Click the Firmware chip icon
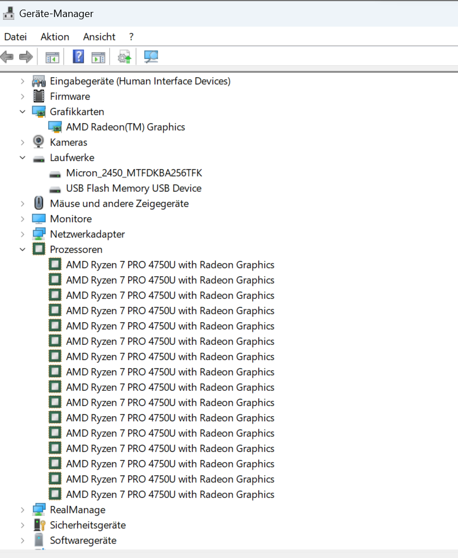The width and height of the screenshot is (458, 558). (x=39, y=96)
